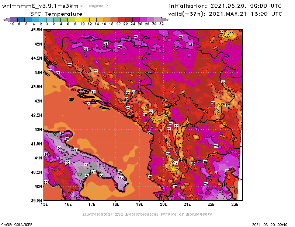The width and height of the screenshot is (295, 227).
Task: Click the 22E longitude label
Action: pos(211,204)
